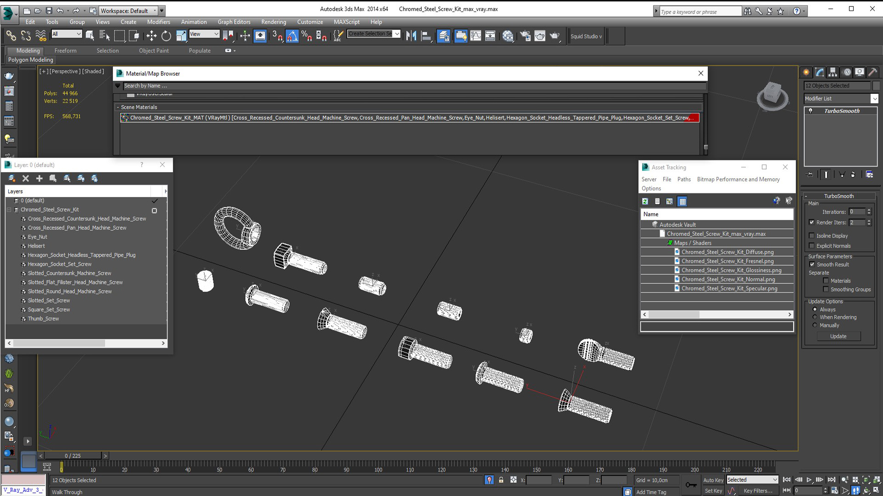883x496 pixels.
Task: Open the Graph Editors menu
Action: [234, 22]
